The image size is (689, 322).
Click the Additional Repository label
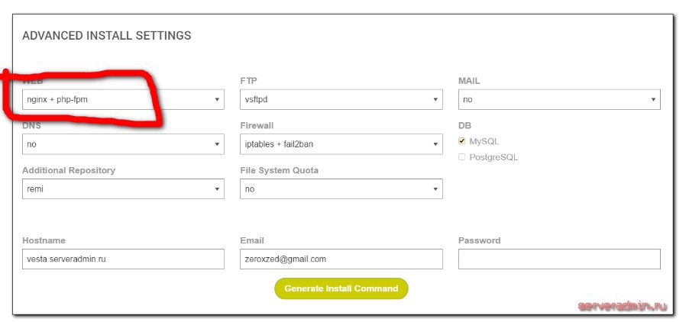(x=69, y=170)
